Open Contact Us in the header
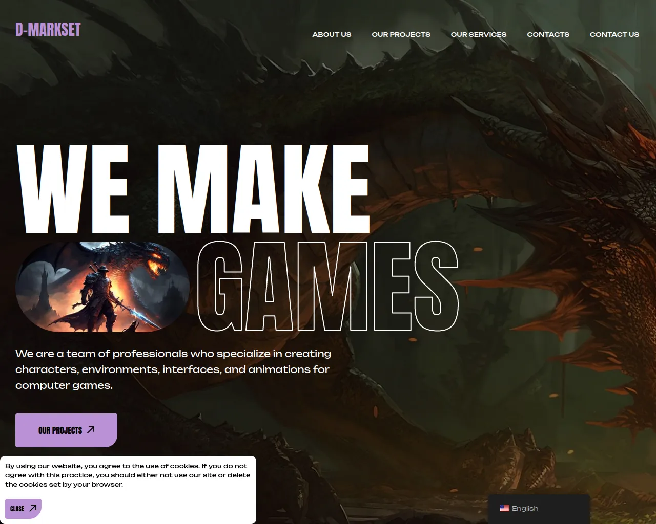This screenshot has height=524, width=656. click(614, 34)
